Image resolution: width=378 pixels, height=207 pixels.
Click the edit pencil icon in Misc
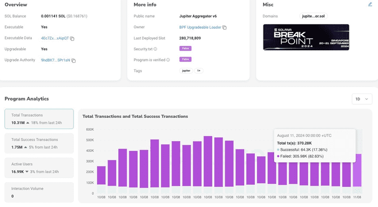(370, 4)
